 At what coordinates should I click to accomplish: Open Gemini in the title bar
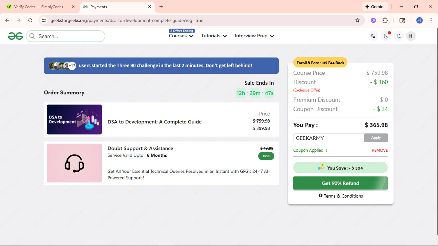click(x=375, y=7)
